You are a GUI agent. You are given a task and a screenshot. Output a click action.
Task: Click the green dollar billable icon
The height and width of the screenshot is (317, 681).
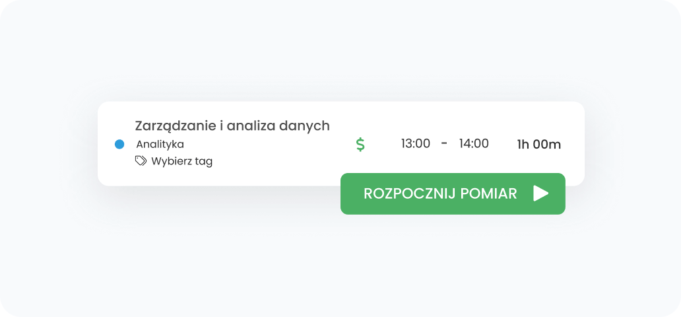[x=360, y=144]
